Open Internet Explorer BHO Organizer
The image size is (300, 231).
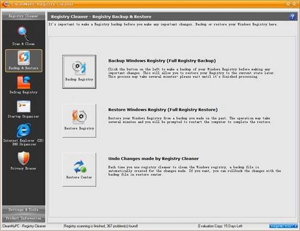(23, 134)
